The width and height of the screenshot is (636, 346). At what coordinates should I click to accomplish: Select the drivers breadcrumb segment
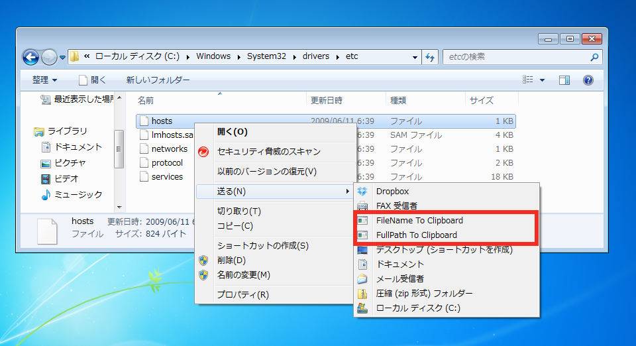[316, 56]
